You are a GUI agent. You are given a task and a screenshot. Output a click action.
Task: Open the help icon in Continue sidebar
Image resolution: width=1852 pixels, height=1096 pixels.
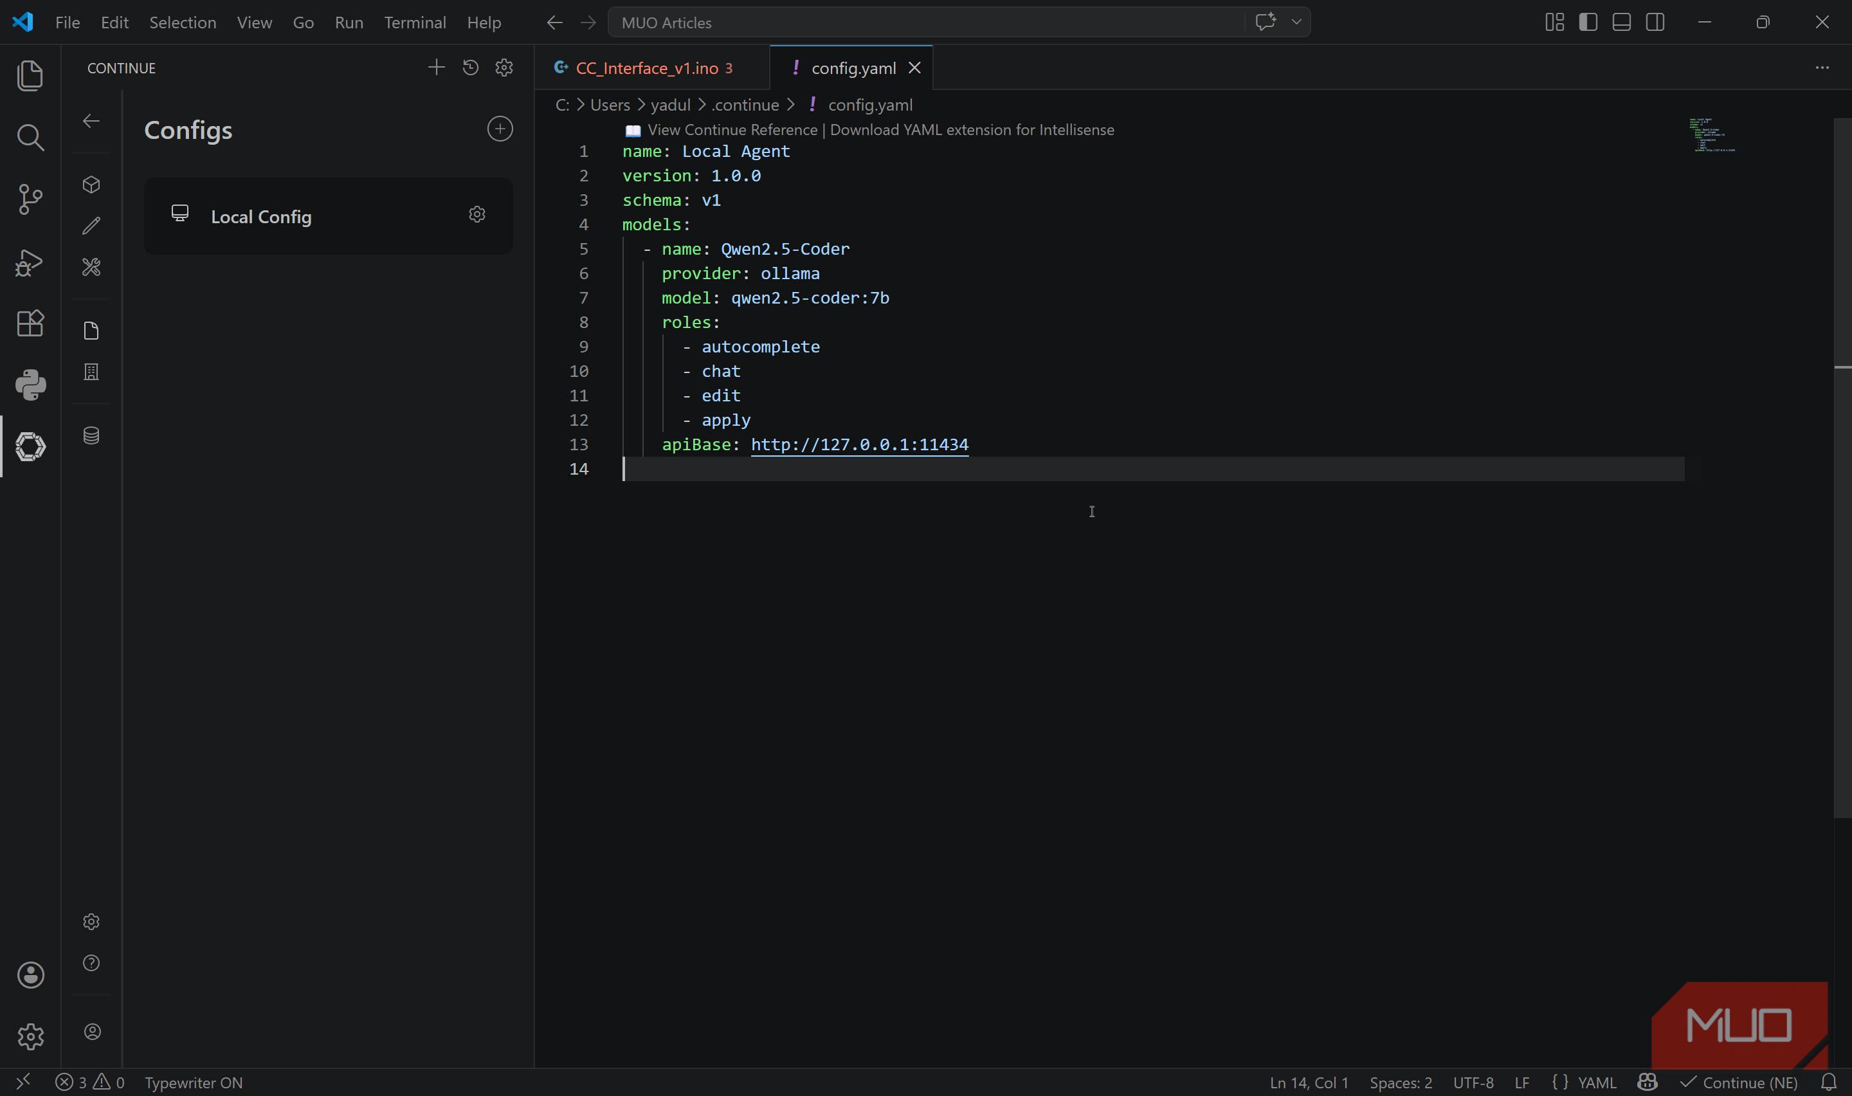tap(91, 963)
